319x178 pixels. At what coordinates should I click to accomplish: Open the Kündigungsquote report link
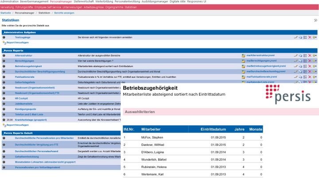coord(25,109)
